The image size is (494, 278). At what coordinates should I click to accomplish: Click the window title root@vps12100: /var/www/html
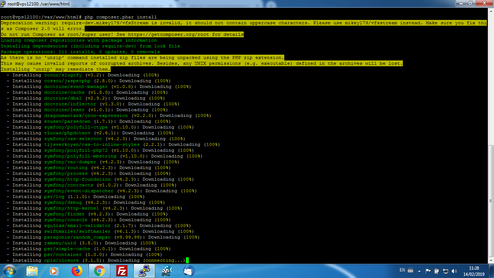coord(38,4)
